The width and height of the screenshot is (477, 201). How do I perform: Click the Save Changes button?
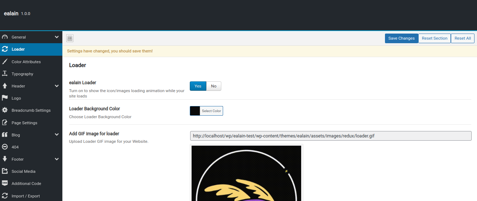[401, 38]
